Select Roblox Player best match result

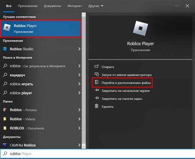tap(41, 28)
